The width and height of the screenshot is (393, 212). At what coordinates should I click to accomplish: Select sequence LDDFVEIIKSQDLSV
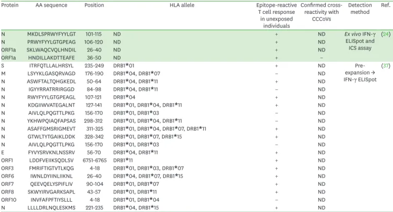click(51, 161)
